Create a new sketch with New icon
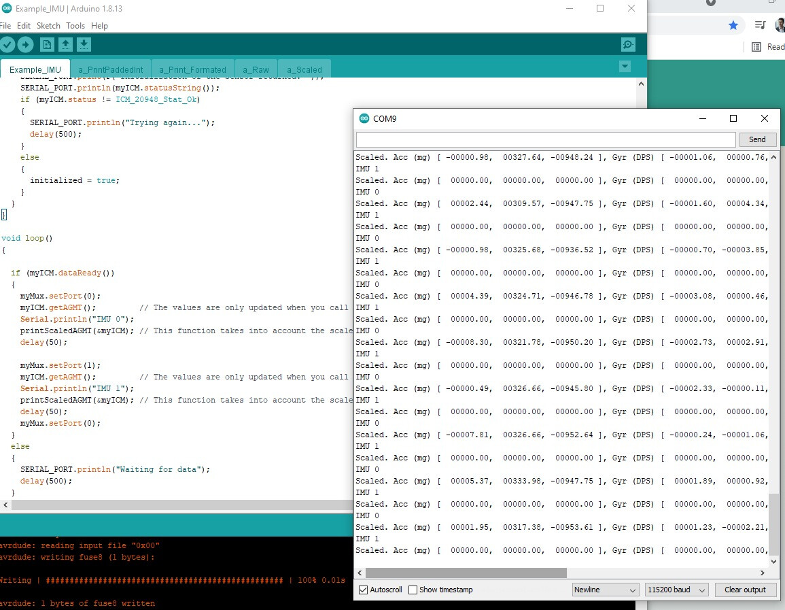This screenshot has height=610, width=785. coord(47,45)
